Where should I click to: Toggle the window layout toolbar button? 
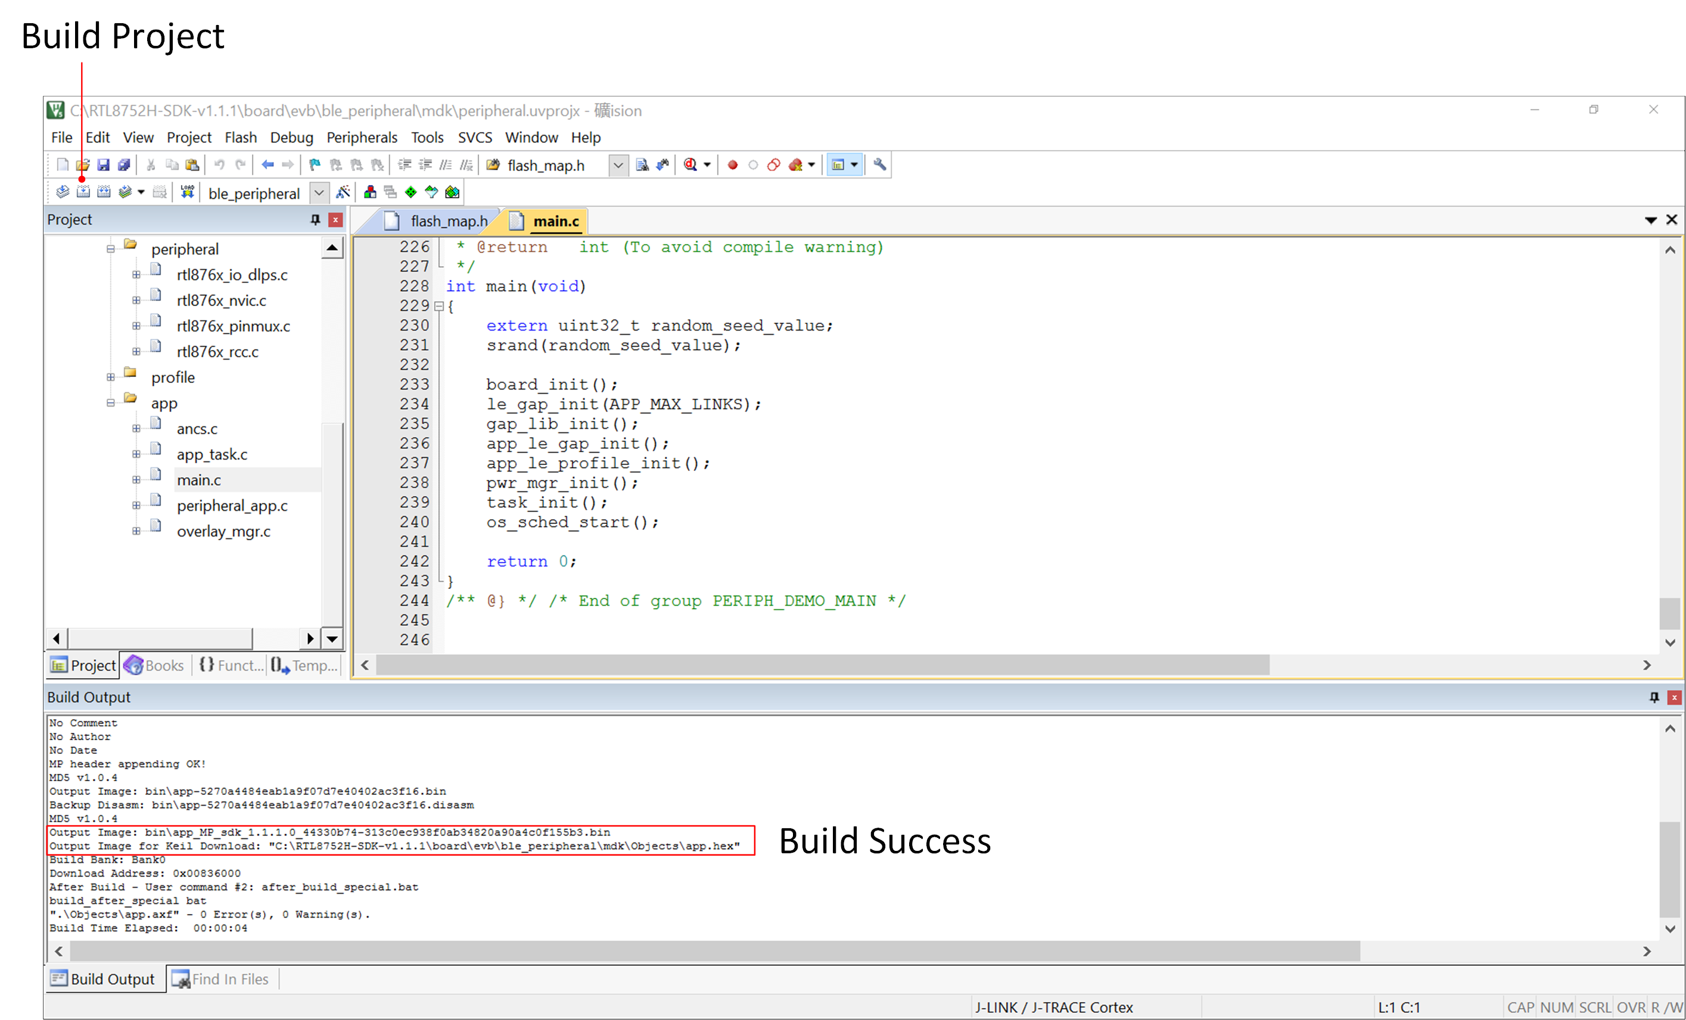tap(838, 165)
